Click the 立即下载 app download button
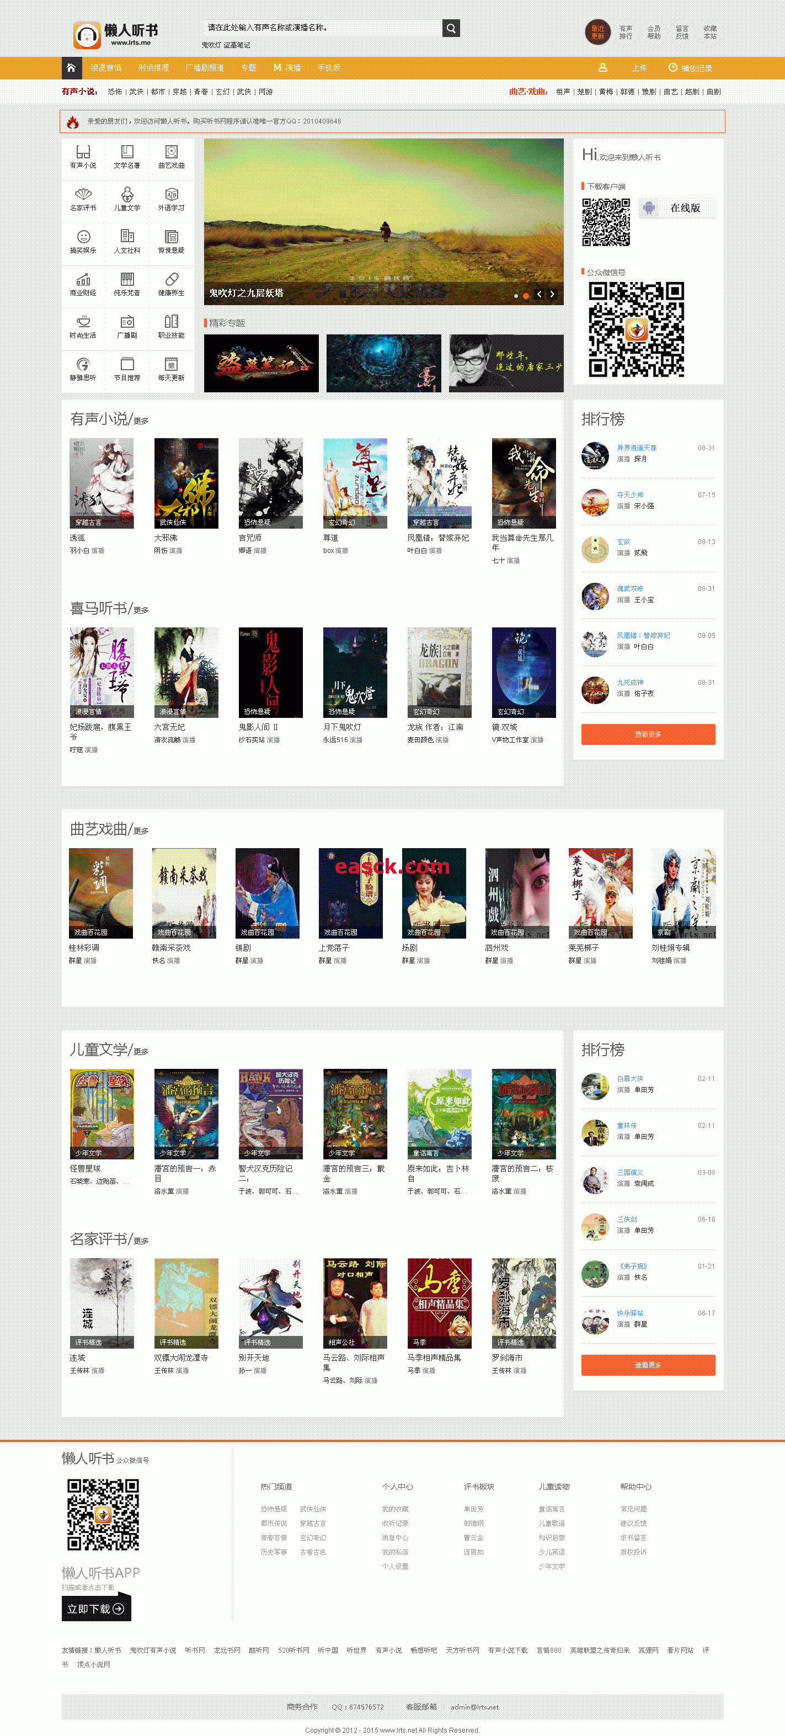This screenshot has width=785, height=1736. point(95,1609)
